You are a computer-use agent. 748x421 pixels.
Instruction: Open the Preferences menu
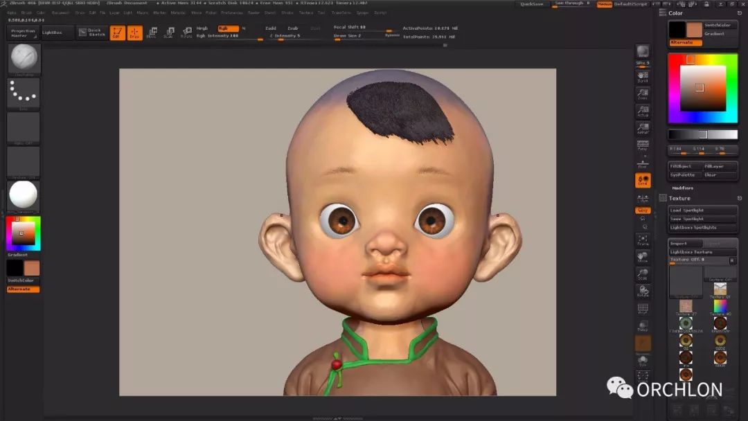click(231, 12)
